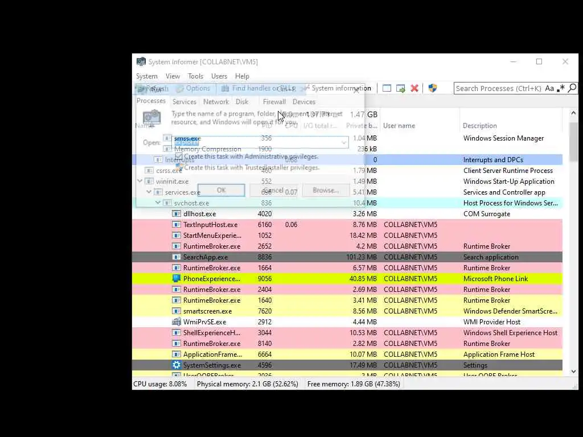Click WMI Provider Host description

(x=491, y=322)
